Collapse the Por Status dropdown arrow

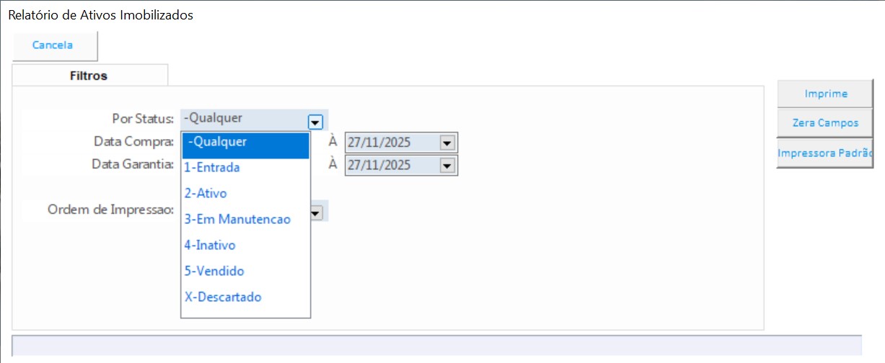(315, 121)
